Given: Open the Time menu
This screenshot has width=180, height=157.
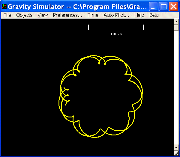Looking at the screenshot, I should (x=93, y=15).
